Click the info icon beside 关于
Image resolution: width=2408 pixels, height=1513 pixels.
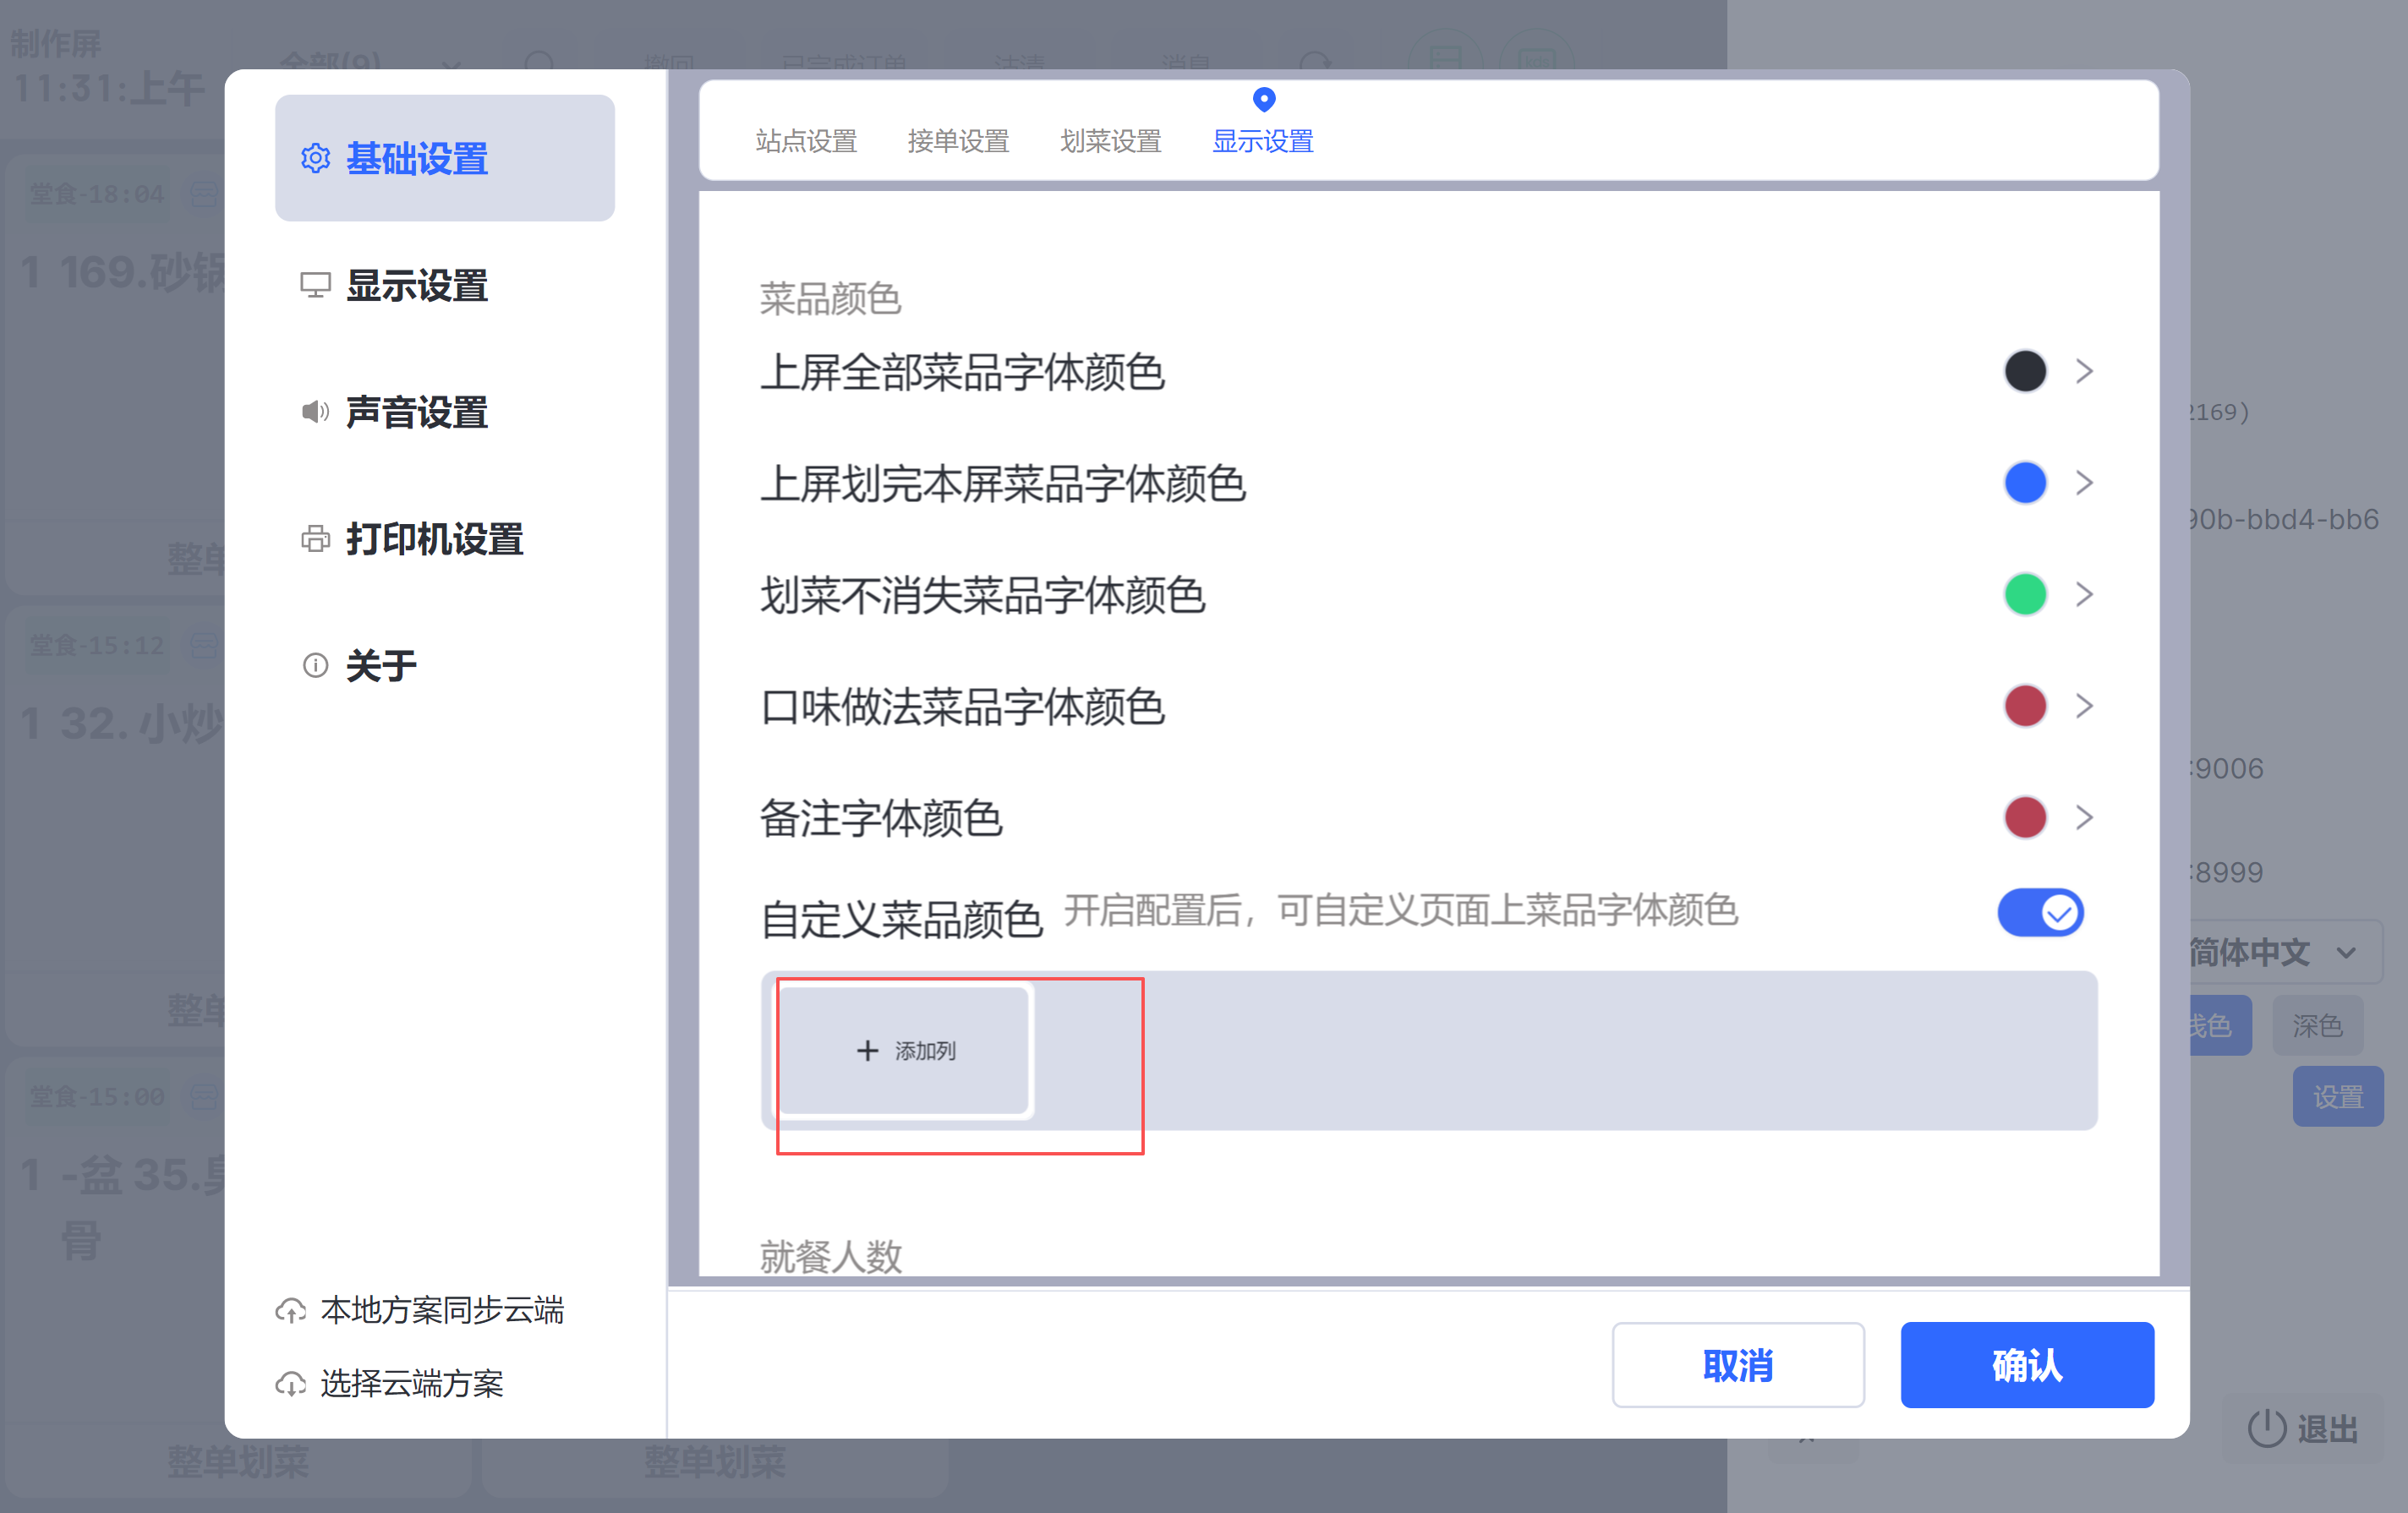pyautogui.click(x=315, y=665)
